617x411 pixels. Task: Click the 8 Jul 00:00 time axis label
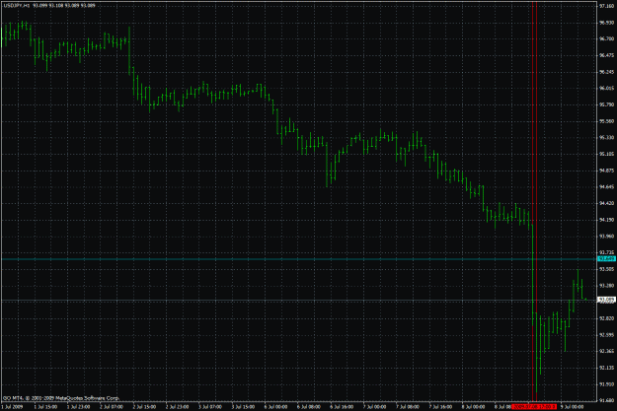click(x=474, y=407)
